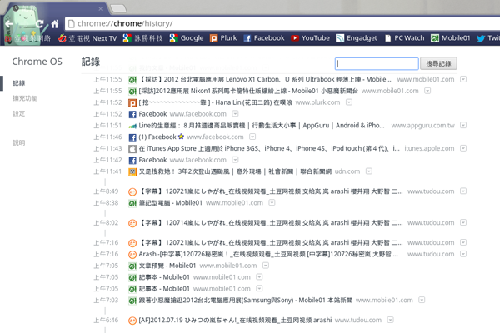This screenshot has width=500, height=333.
Task: Click the Mobile01 favicon of the 筆記型電腦 entry
Action: (132, 203)
